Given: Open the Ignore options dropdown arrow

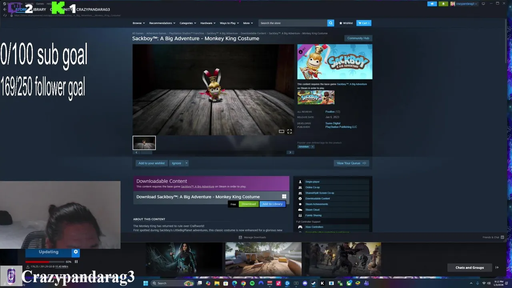Looking at the screenshot, I should (x=186, y=163).
